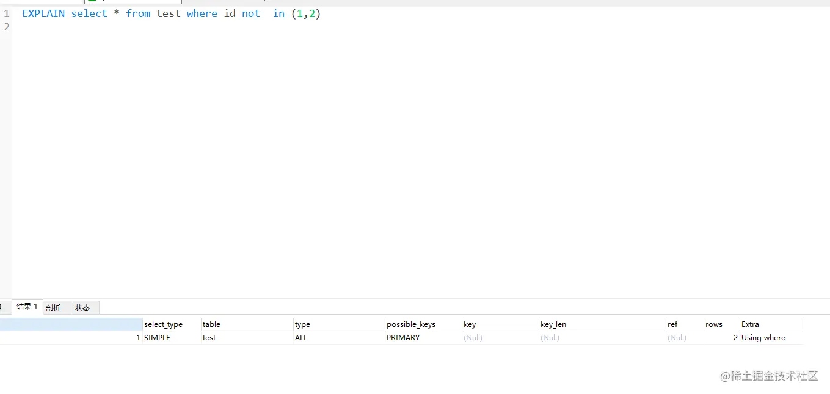The width and height of the screenshot is (830, 394).
Task: Click the possible_keys column header
Action: 423,324
